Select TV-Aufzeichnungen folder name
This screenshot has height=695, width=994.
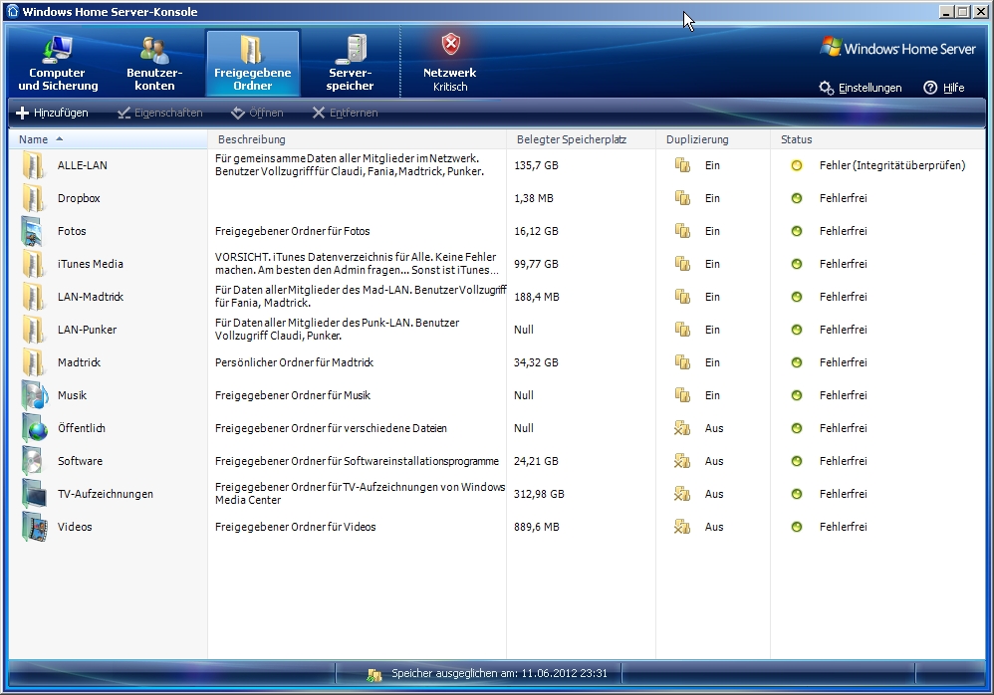click(x=106, y=494)
